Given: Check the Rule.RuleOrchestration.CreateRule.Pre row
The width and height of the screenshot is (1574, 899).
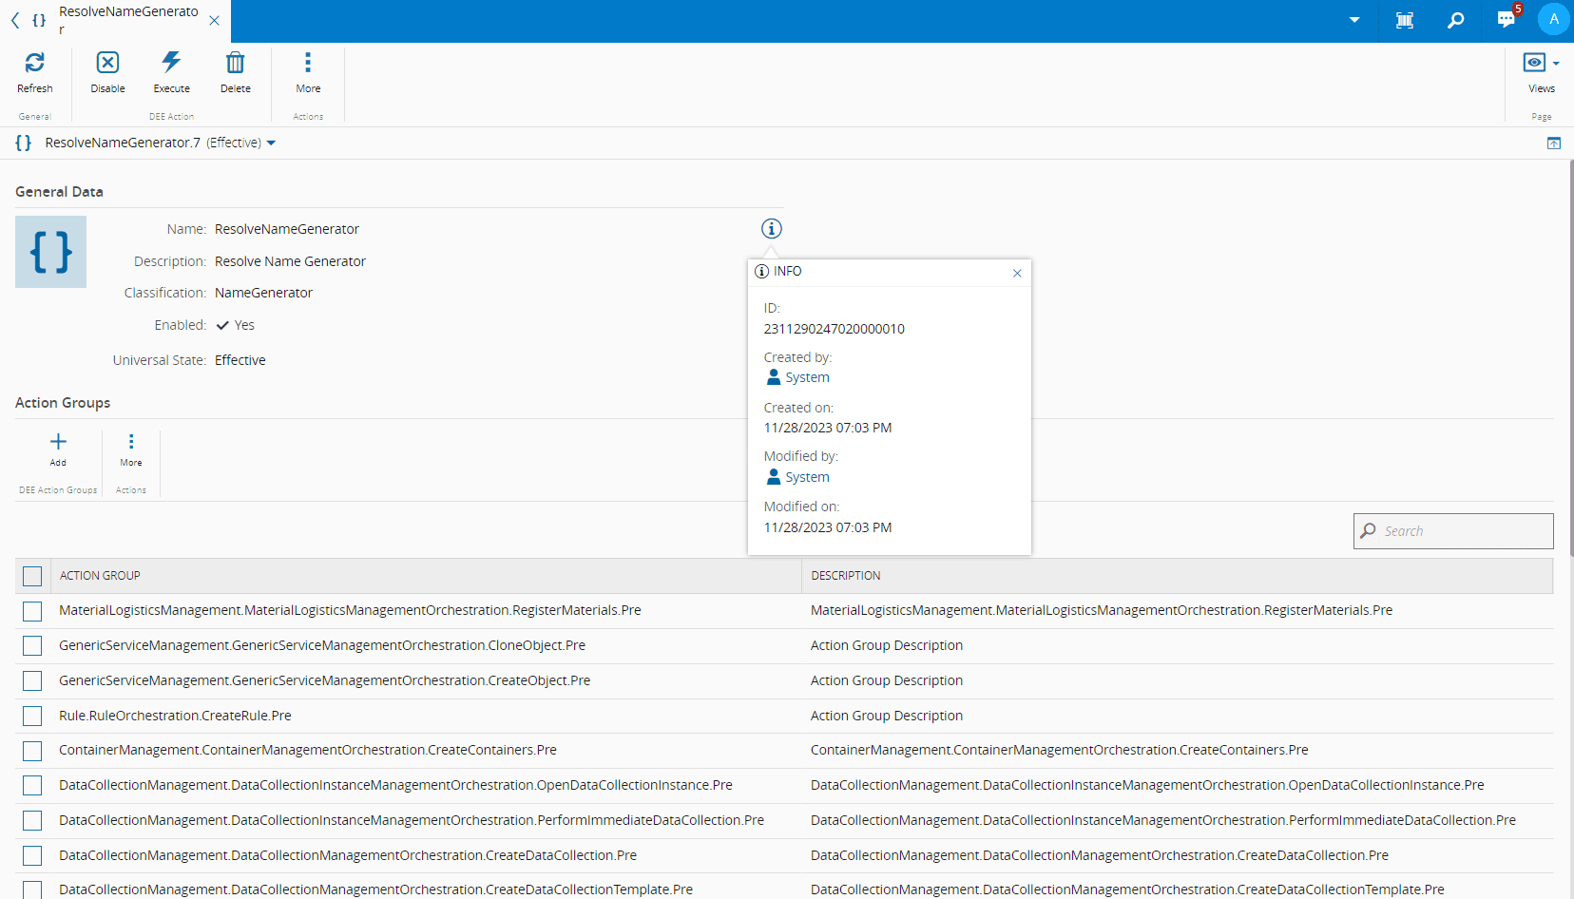Looking at the screenshot, I should click(32, 716).
